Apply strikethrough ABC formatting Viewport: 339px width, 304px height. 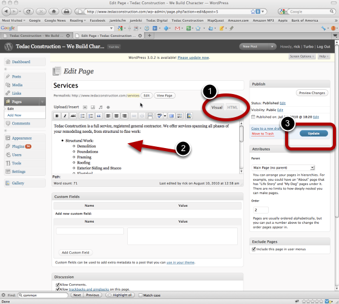coord(73,116)
